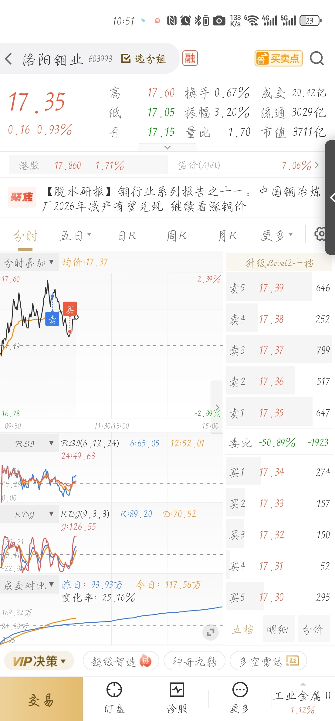Tap the status bar Wi-Fi icon
This screenshot has width=335, height=721.
pos(252,21)
